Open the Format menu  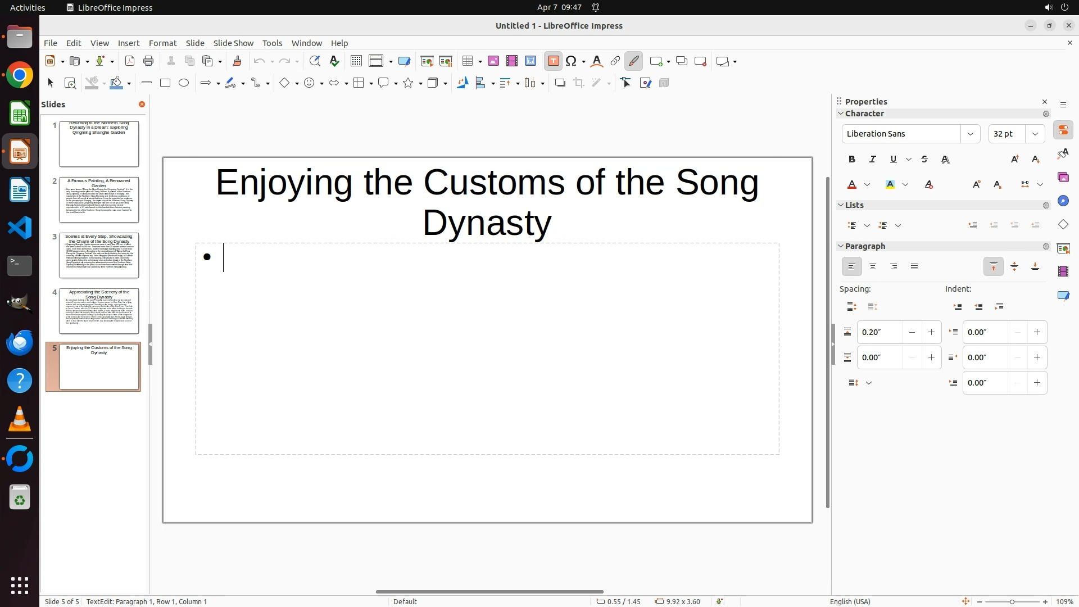pos(162,43)
